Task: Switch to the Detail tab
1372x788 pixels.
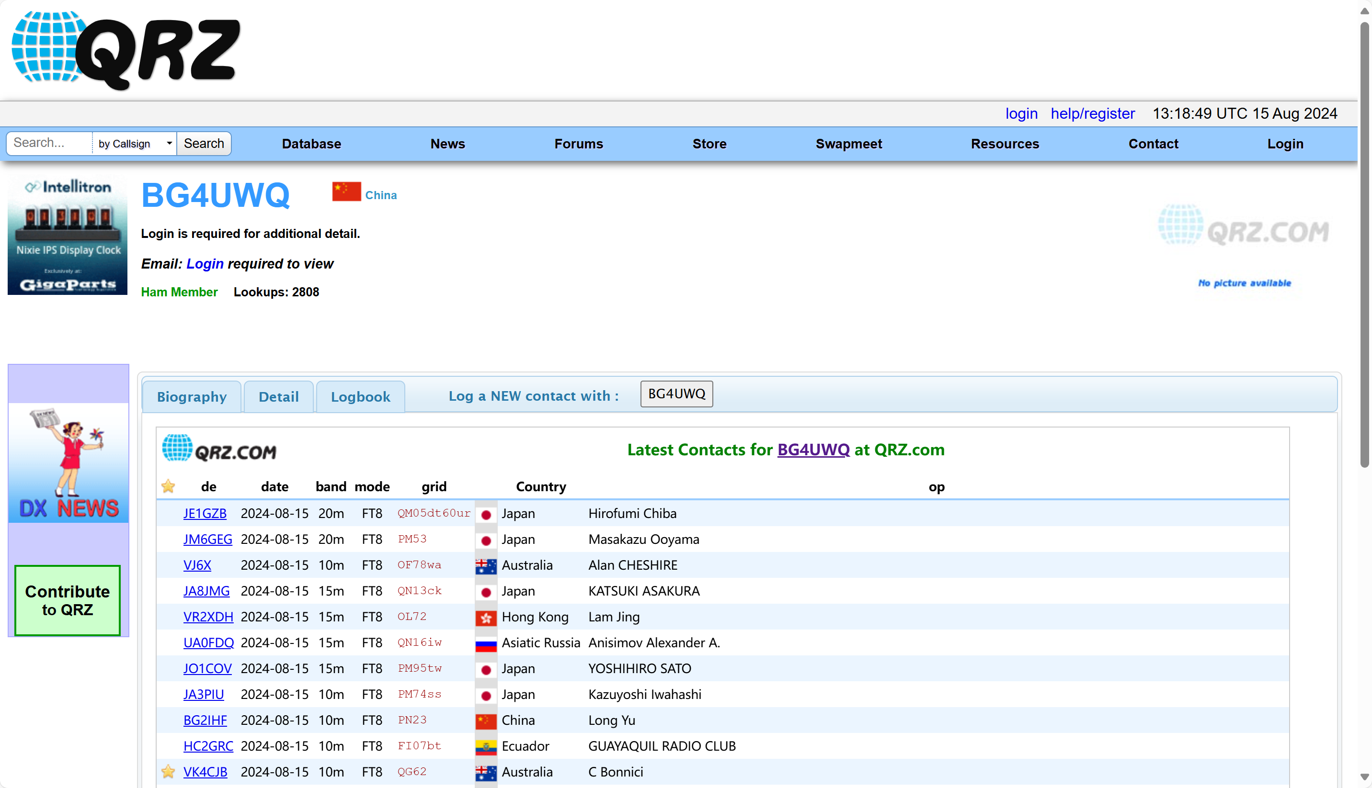Action: pos(279,397)
